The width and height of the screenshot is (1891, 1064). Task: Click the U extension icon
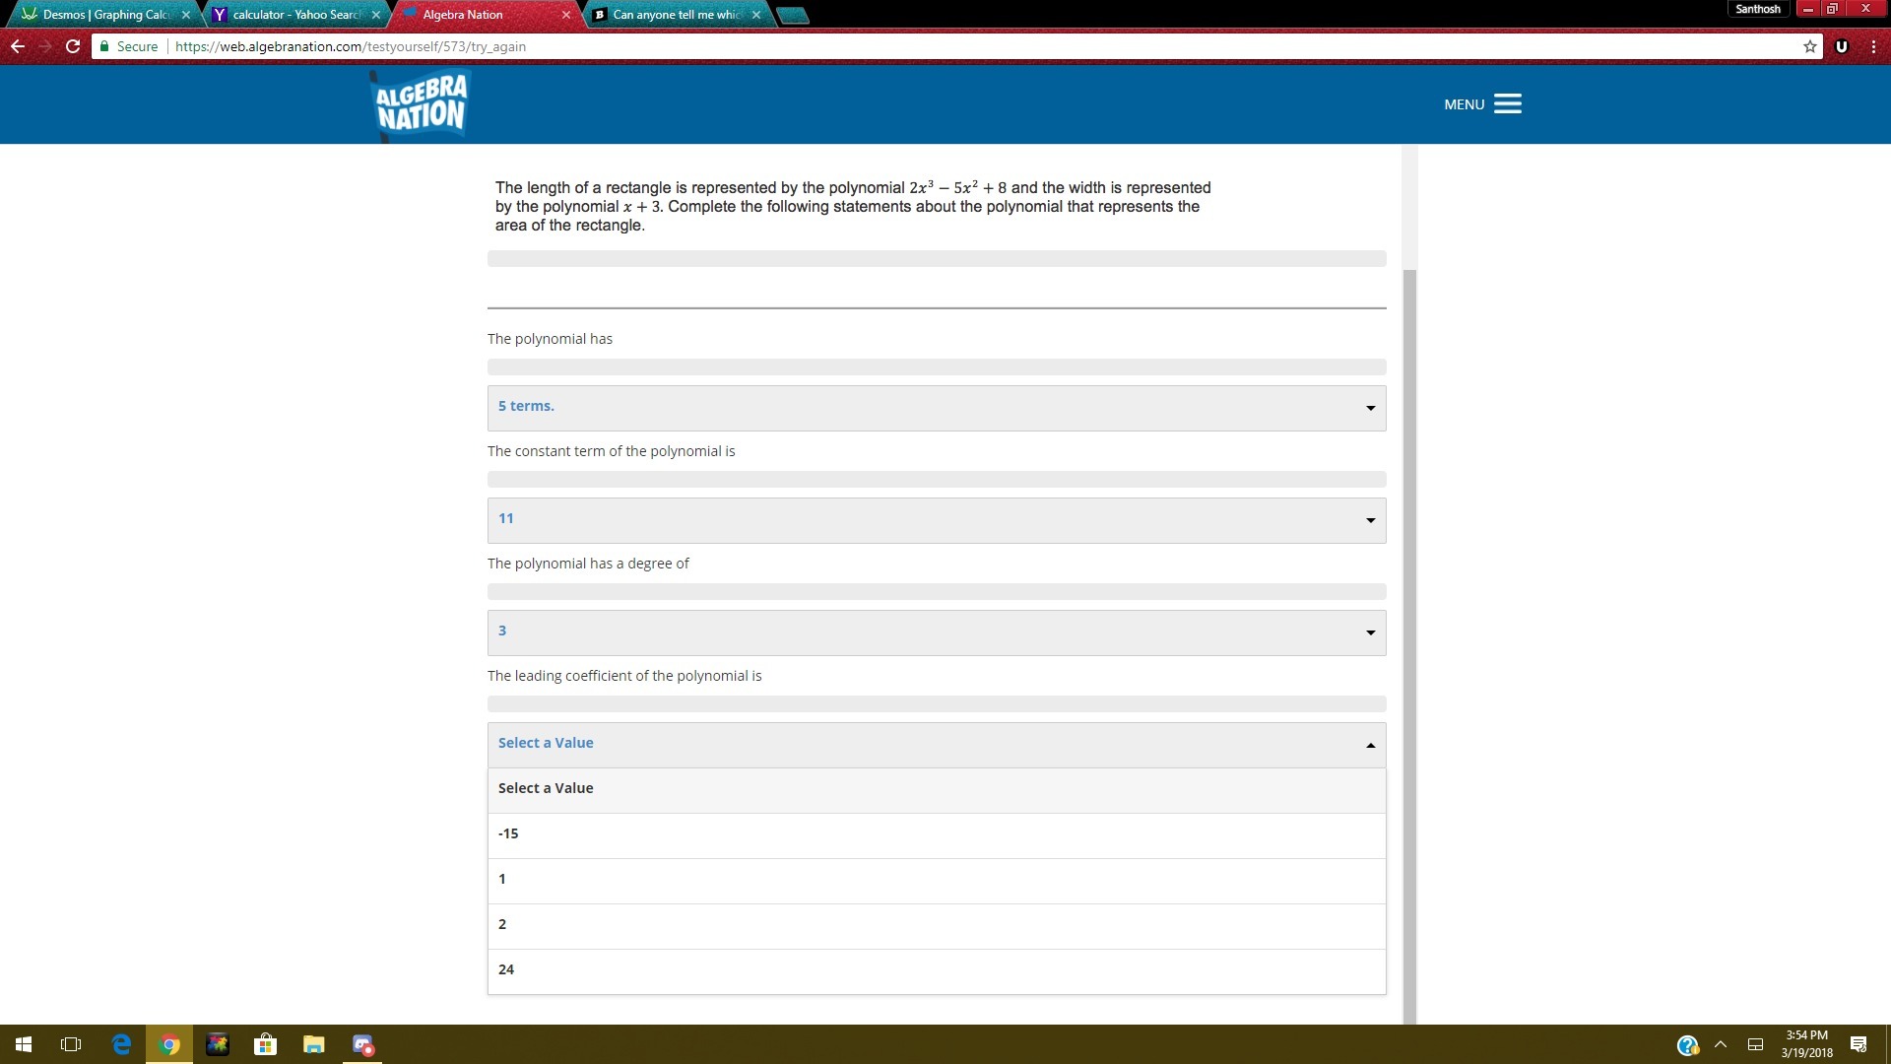point(1841,46)
